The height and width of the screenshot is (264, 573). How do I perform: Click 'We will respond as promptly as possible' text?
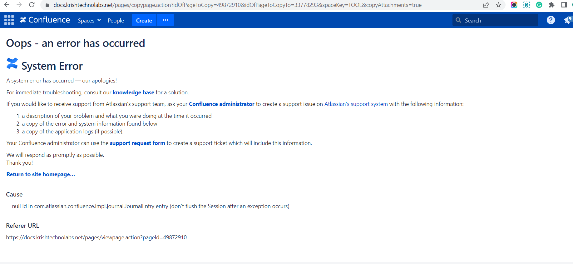pyautogui.click(x=55, y=155)
